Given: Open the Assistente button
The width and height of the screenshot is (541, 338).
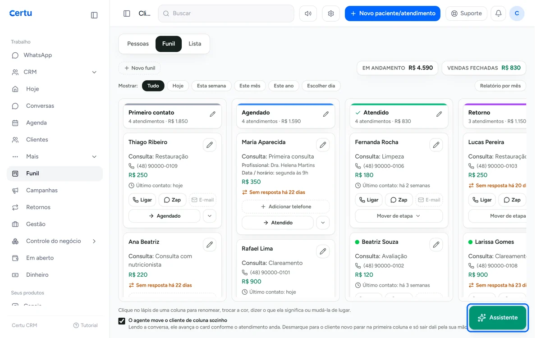Looking at the screenshot, I should [x=498, y=318].
